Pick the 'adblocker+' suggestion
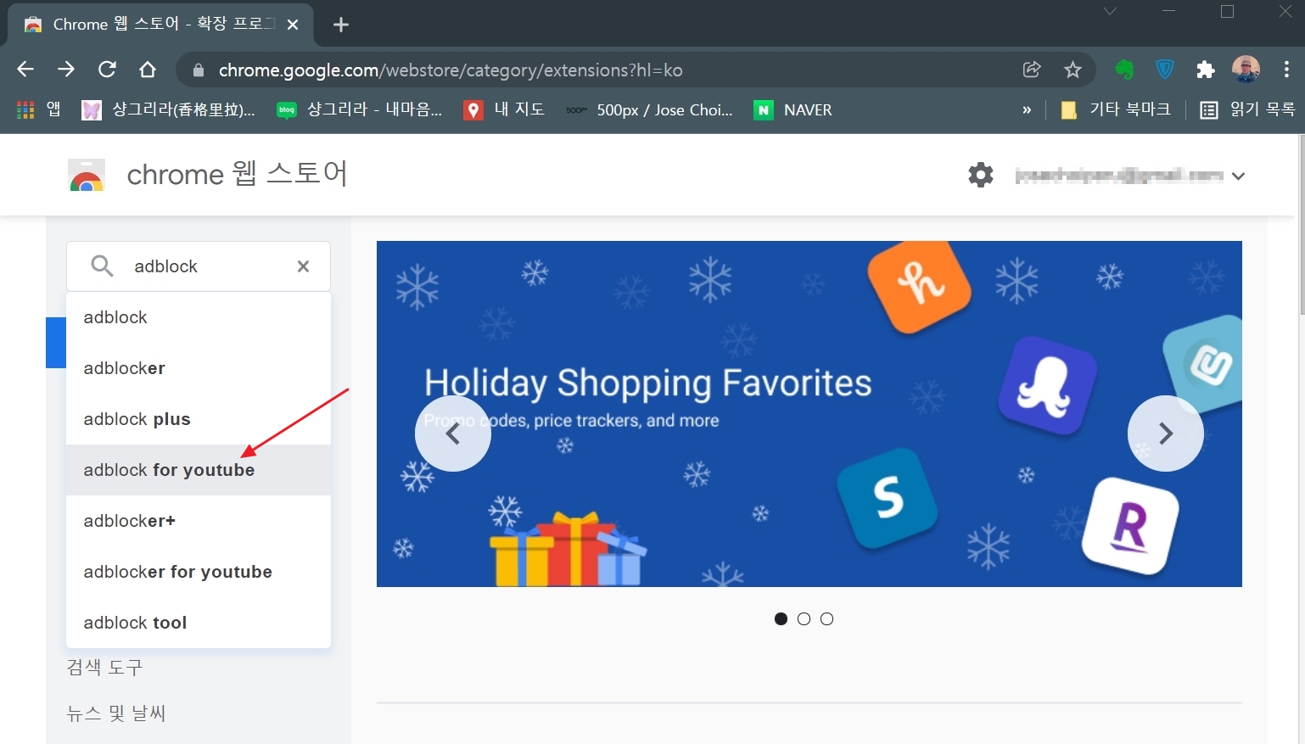The width and height of the screenshot is (1305, 744). coord(199,521)
